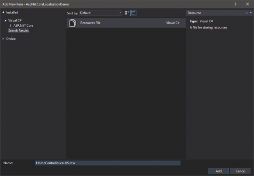Select Search Results in the tree
The image size is (254, 176).
(x=18, y=31)
